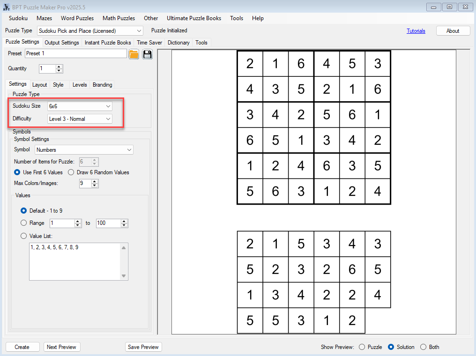Increase Quantity with the up spinner arrow
This screenshot has height=356, width=476.
tap(59, 67)
